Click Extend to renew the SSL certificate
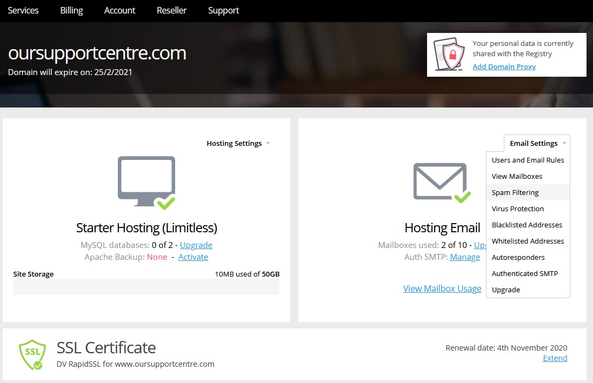Screen dimensions: 593x383 click(x=555, y=358)
